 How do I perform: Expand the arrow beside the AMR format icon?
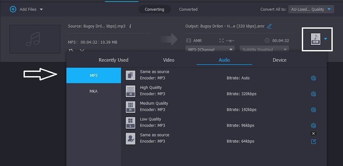[325, 39]
